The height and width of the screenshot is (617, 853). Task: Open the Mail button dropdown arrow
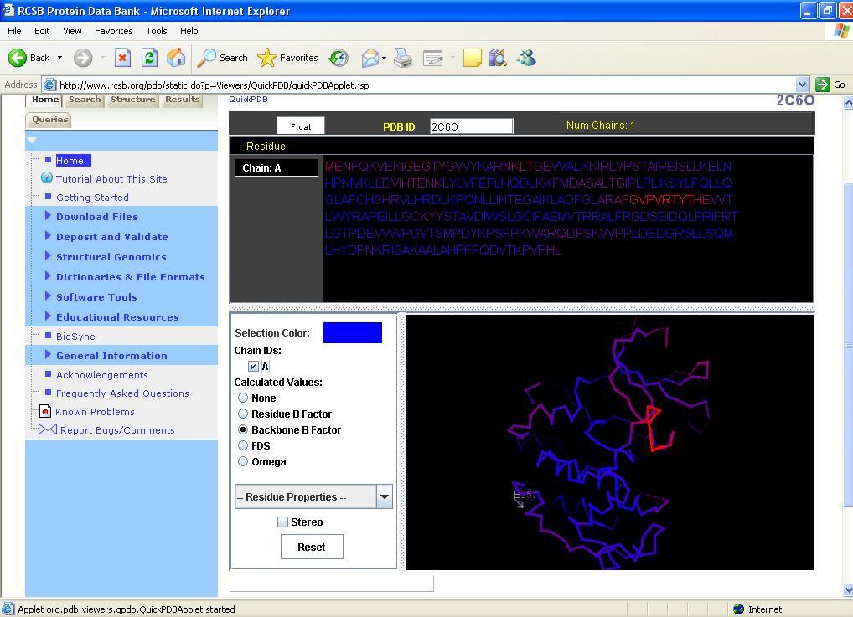[384, 58]
